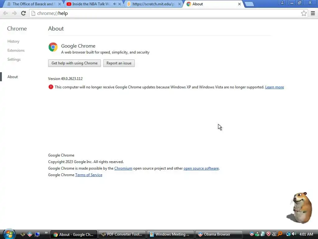318x239 pixels.
Task: Click the Google Chrome logo on About page
Action: coord(53,47)
